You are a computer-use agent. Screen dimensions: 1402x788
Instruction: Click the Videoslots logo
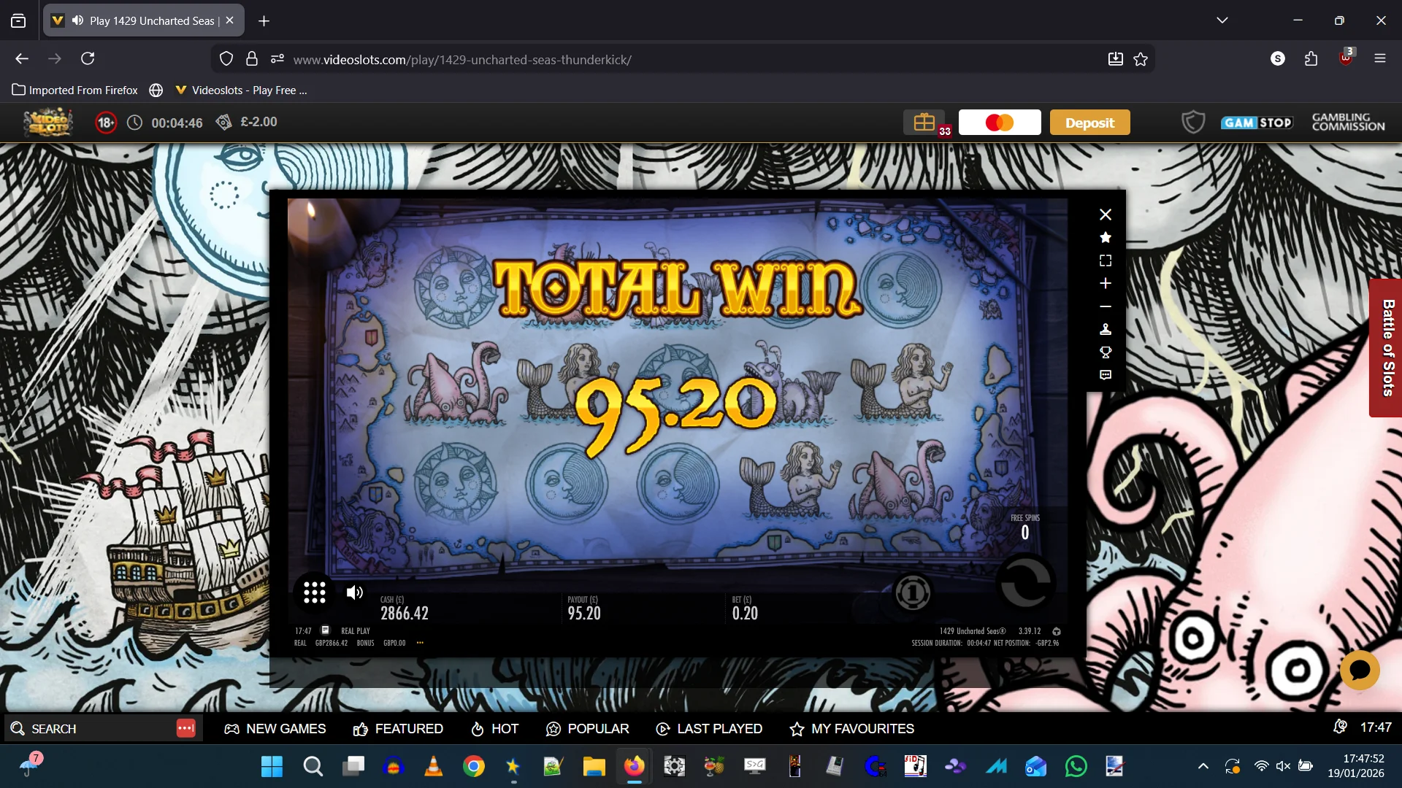(x=48, y=122)
